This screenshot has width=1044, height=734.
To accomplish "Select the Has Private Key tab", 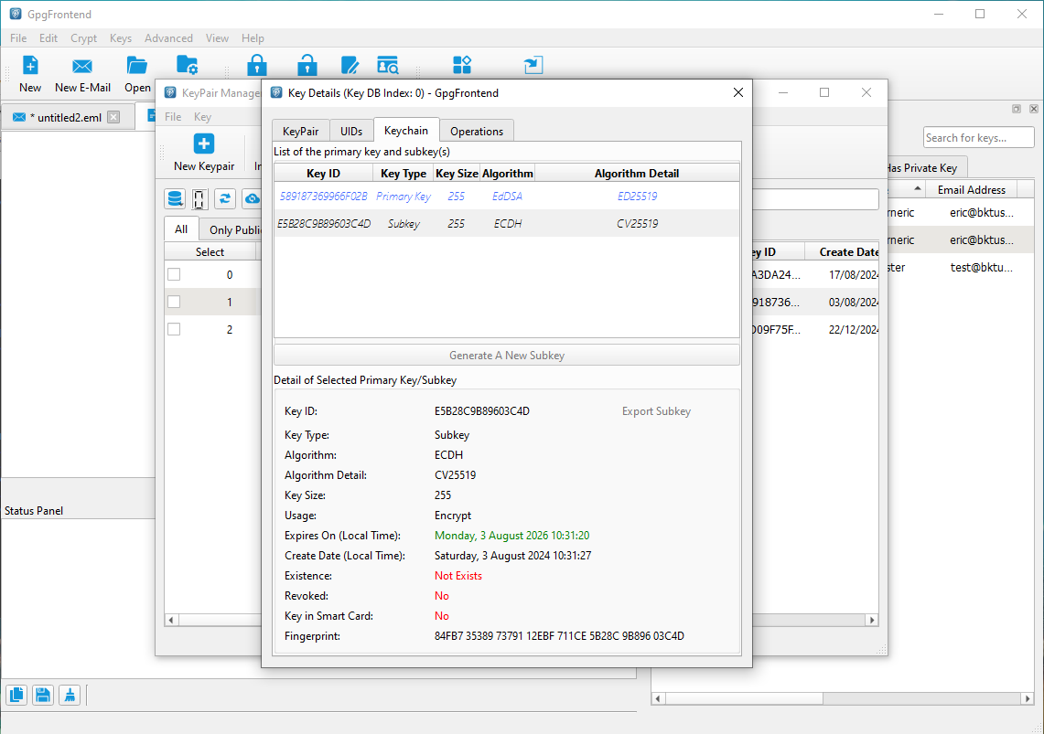I will click(x=926, y=167).
